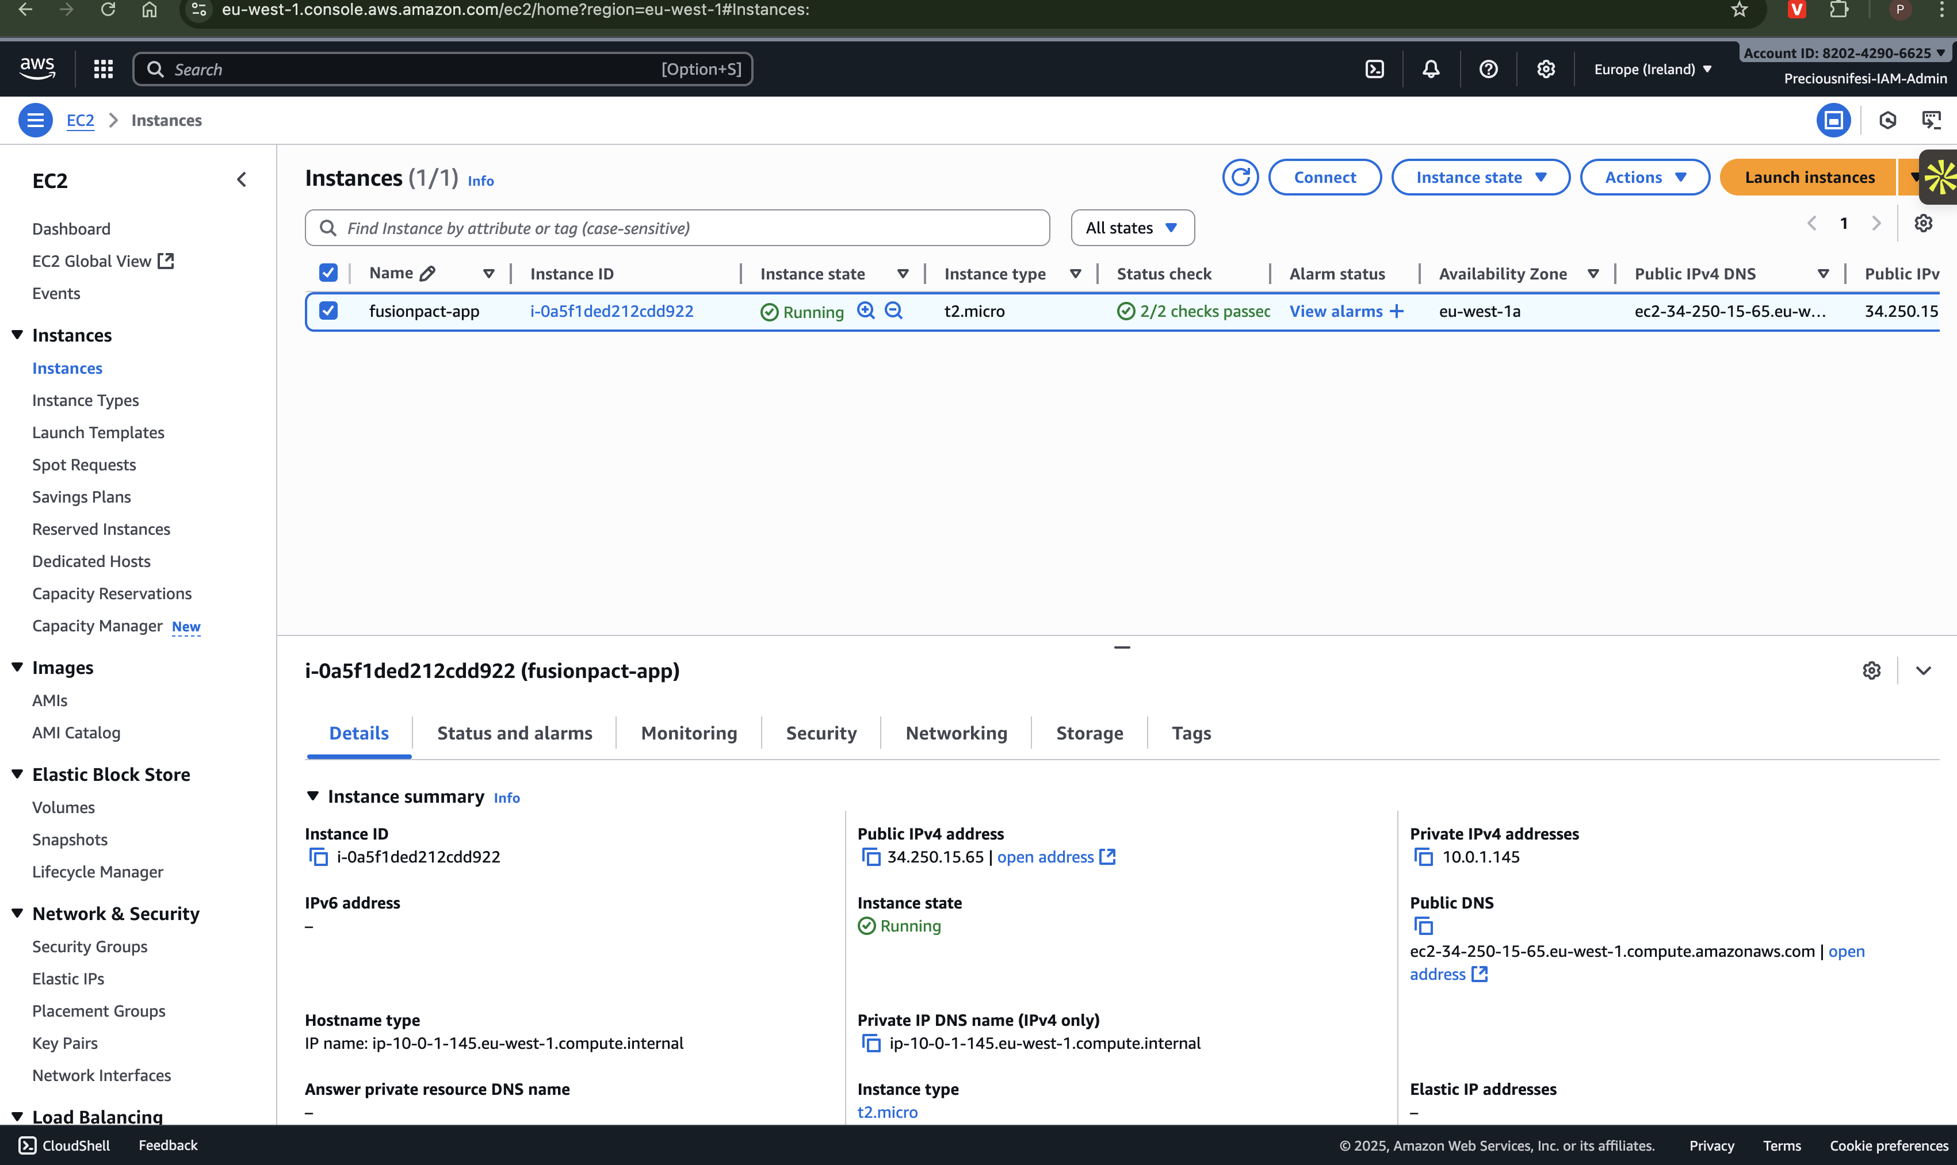The width and height of the screenshot is (1957, 1165).
Task: Switch to the Networking tab
Action: point(955,733)
